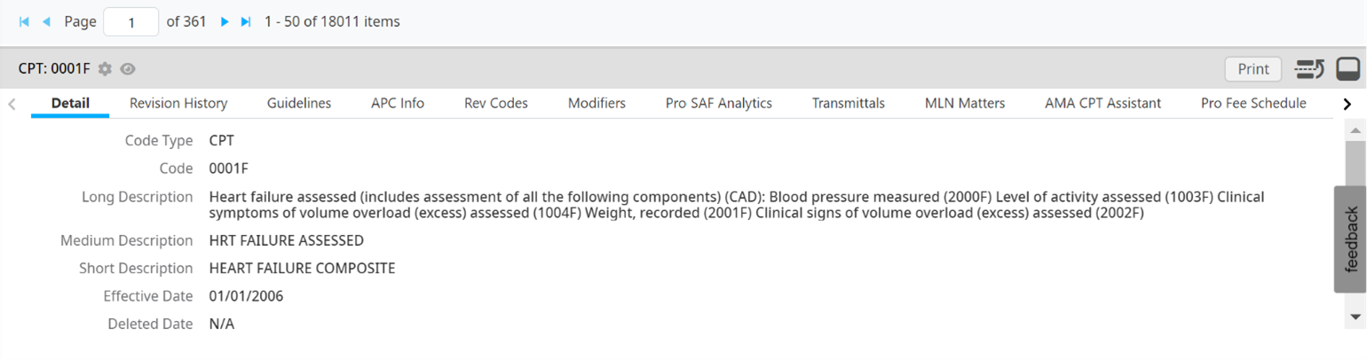Select the APC Info tab
The width and height of the screenshot is (1367, 360).
398,103
